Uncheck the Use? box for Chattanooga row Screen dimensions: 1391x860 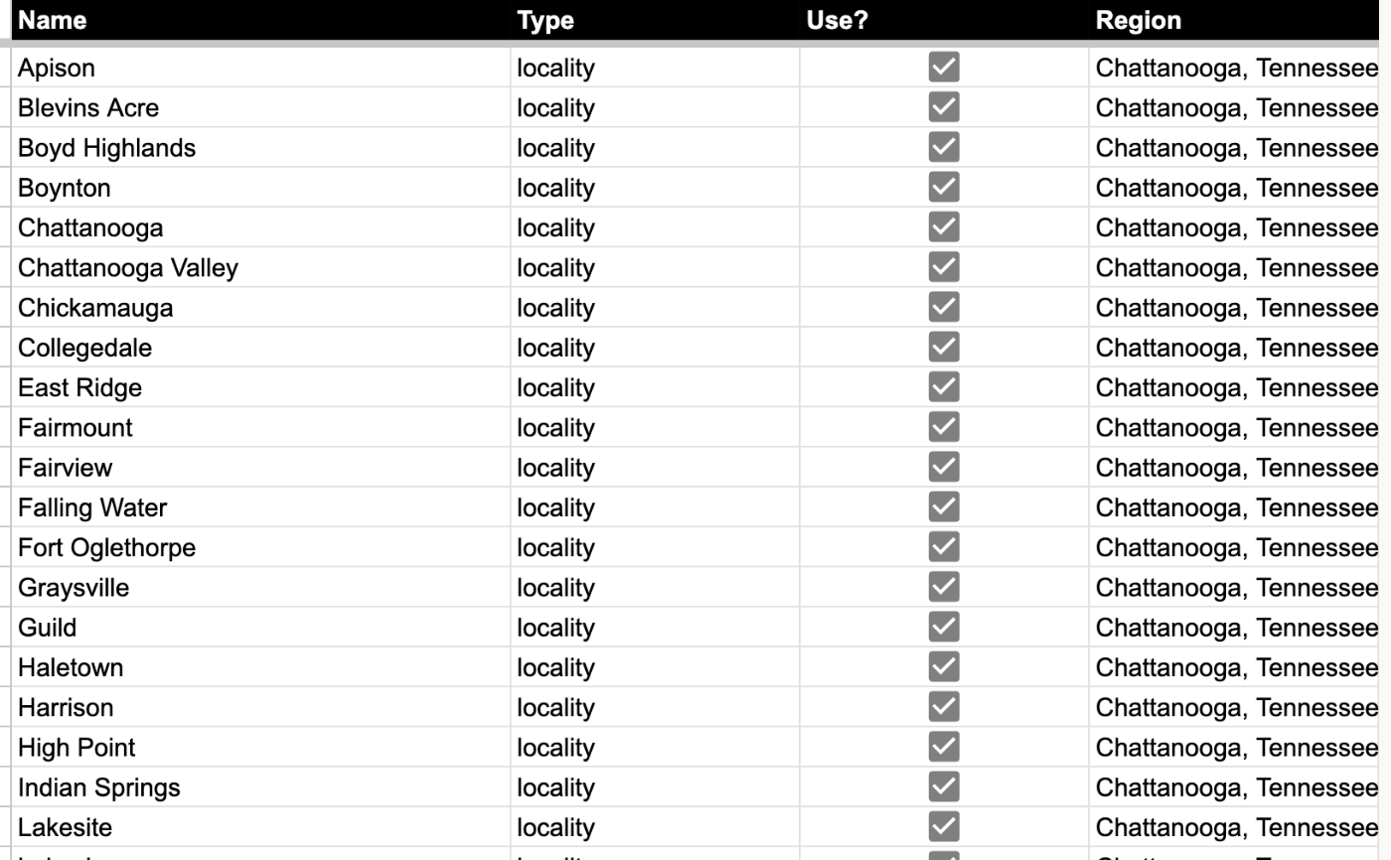pyautogui.click(x=944, y=226)
